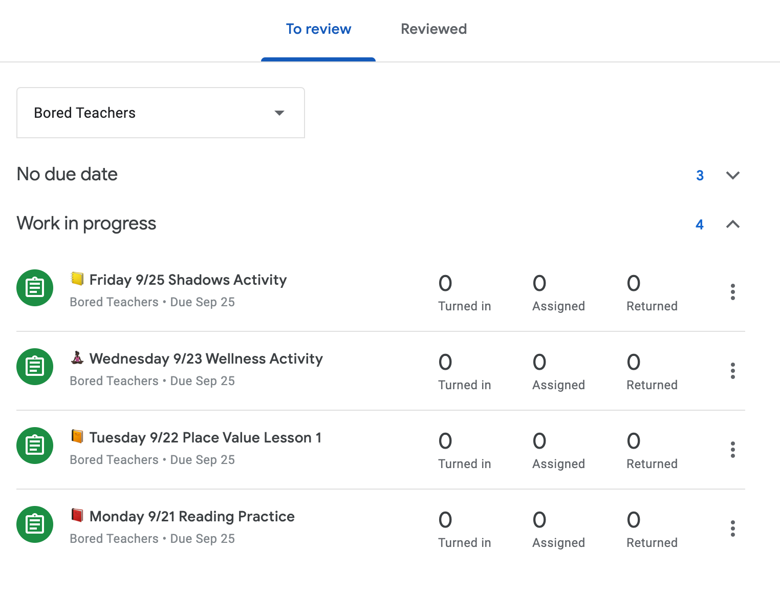The image size is (780, 592).
Task: Open Wednesday 9/23 Wellness Activity title
Action: (206, 359)
